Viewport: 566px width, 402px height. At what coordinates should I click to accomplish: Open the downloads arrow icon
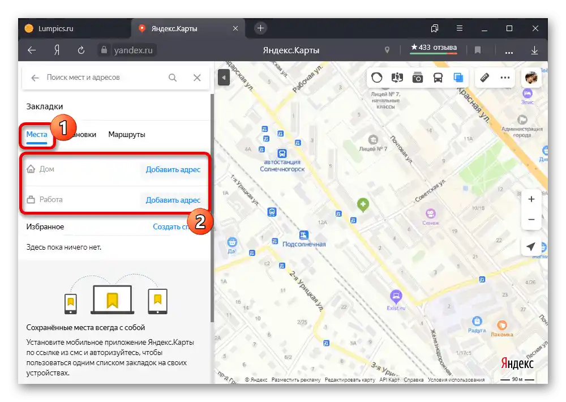(x=535, y=50)
